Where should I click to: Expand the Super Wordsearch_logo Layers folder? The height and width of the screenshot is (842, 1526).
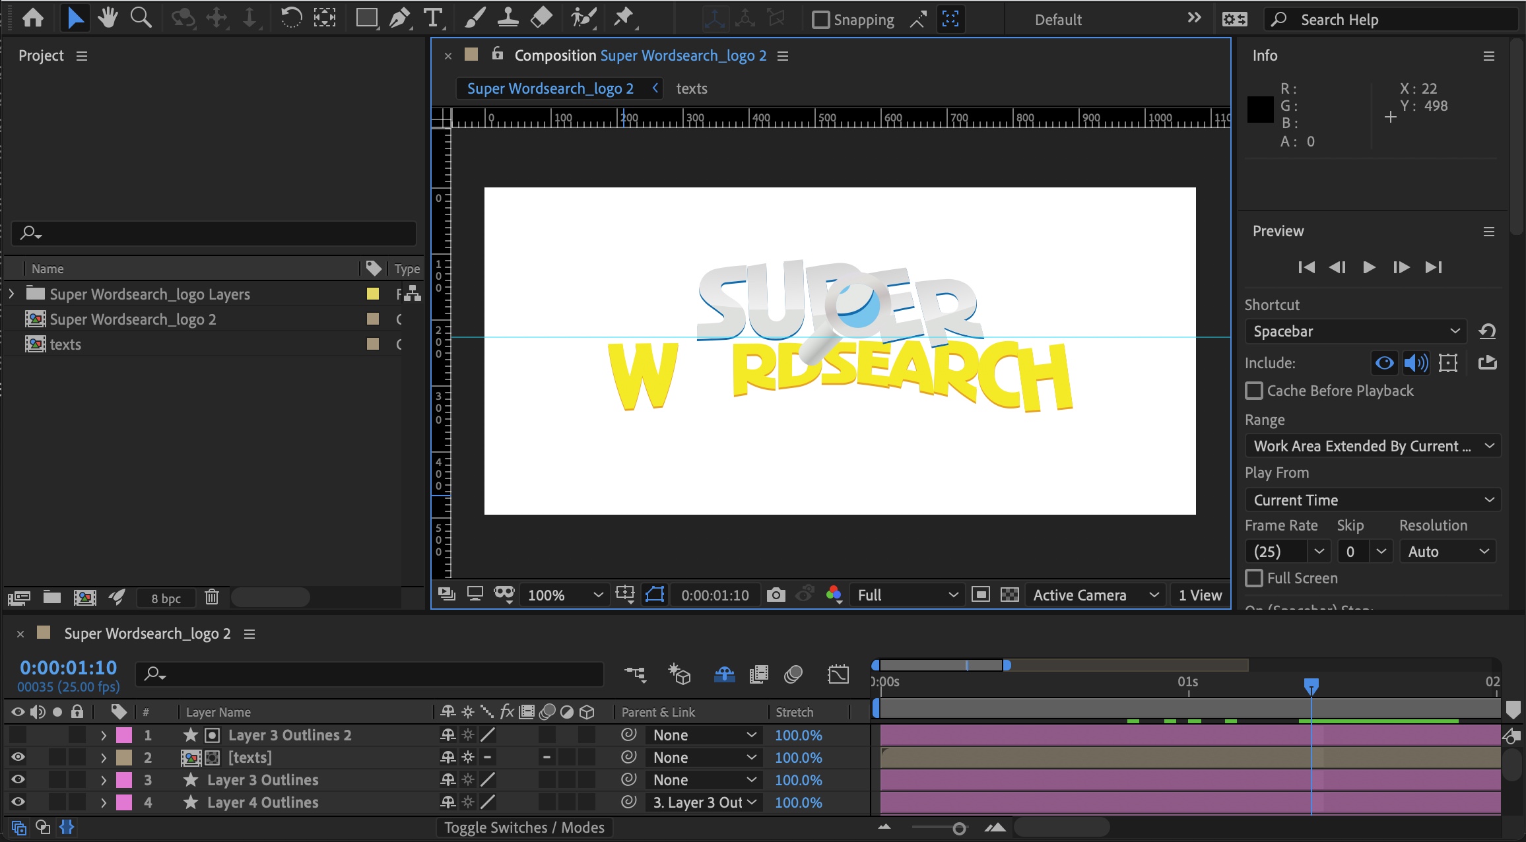[11, 294]
